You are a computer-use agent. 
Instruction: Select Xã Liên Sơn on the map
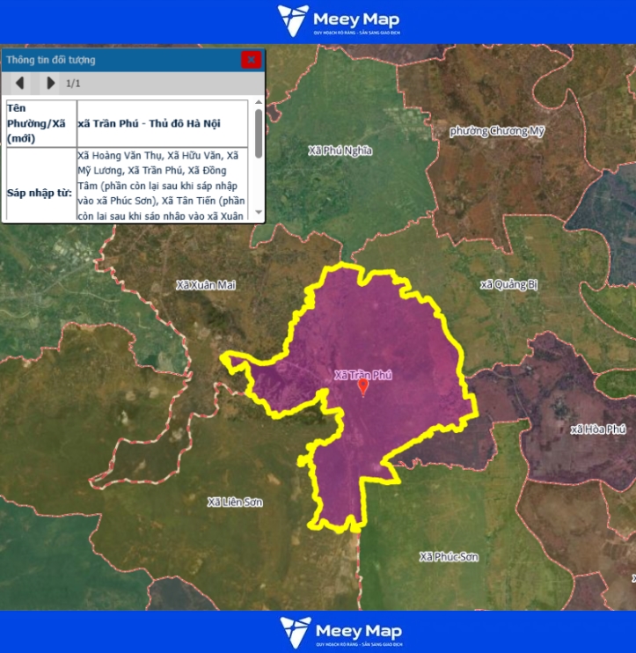point(235,502)
